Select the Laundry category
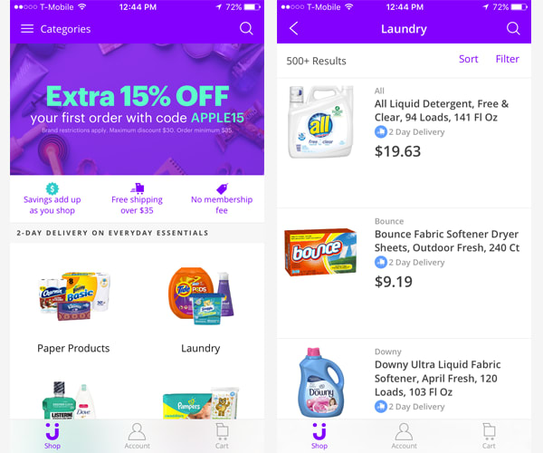543x453 pixels. pyautogui.click(x=201, y=310)
